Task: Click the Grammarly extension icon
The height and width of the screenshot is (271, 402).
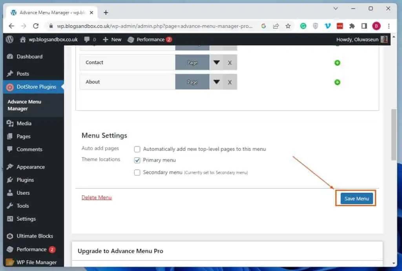Action: (303, 26)
